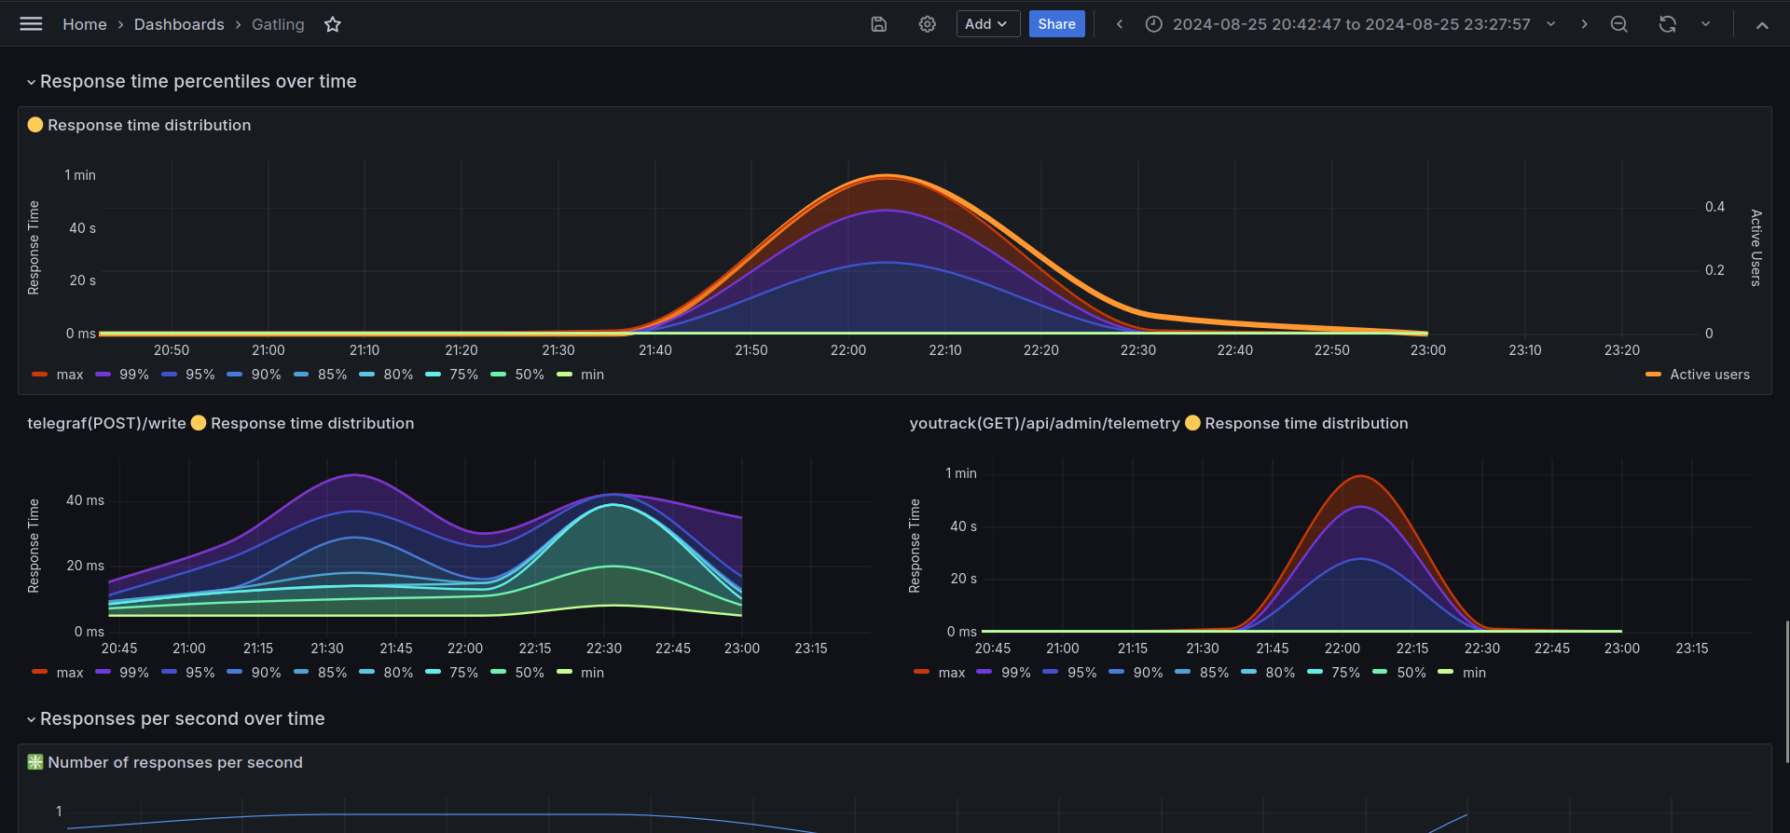1790x833 pixels.
Task: Navigate to Dashboards breadcrumb
Action: point(179,24)
